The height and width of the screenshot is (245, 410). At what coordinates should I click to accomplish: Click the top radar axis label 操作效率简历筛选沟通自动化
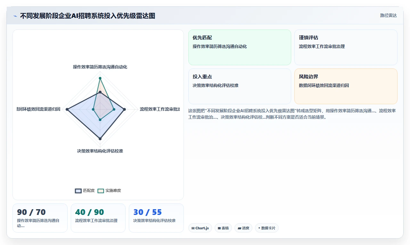coord(100,67)
